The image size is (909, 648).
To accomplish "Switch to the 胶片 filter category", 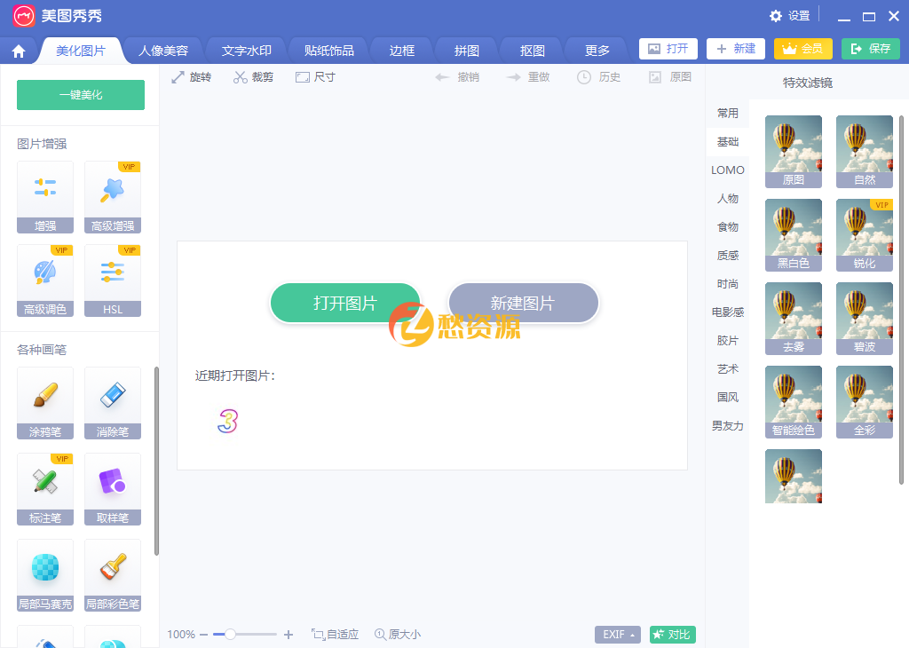I will click(727, 340).
